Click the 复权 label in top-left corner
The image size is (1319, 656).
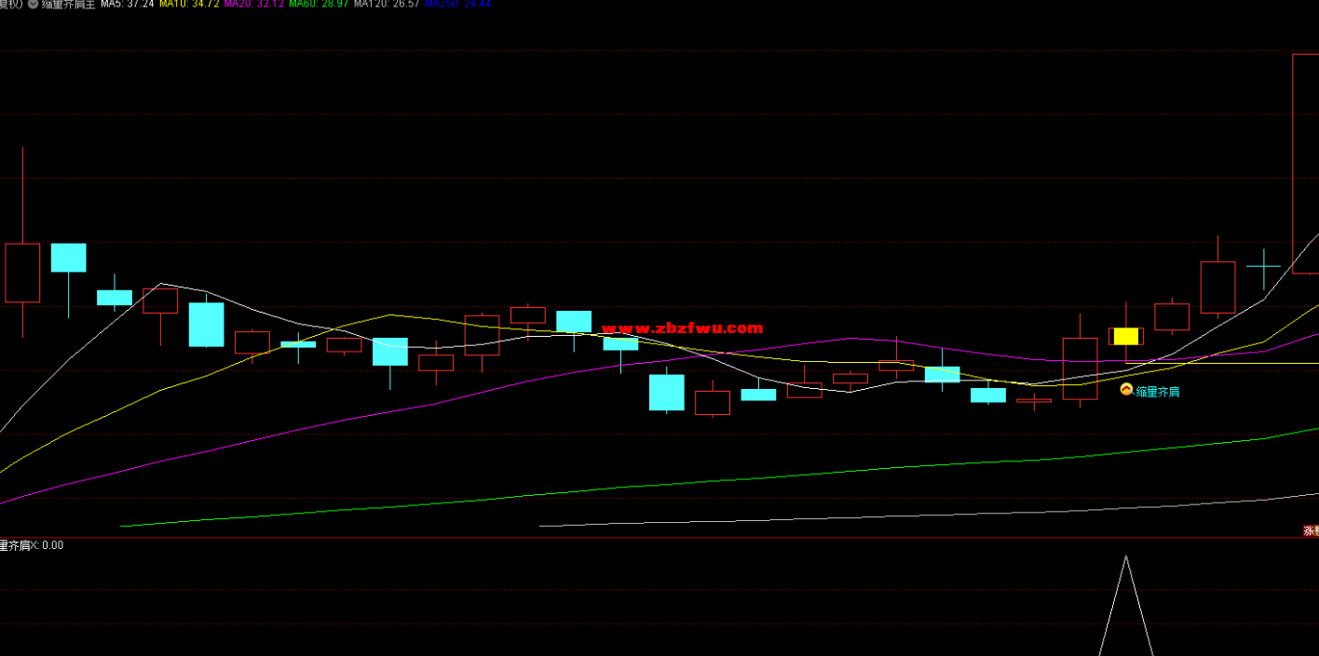(10, 5)
